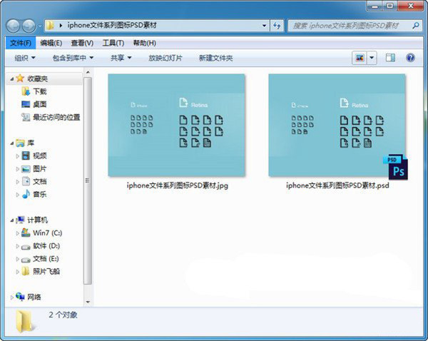Collapse the 计算机 tree section
The height and width of the screenshot is (341, 428).
coord(11,220)
